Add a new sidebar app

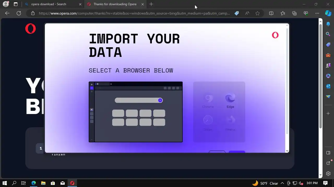click(328, 113)
